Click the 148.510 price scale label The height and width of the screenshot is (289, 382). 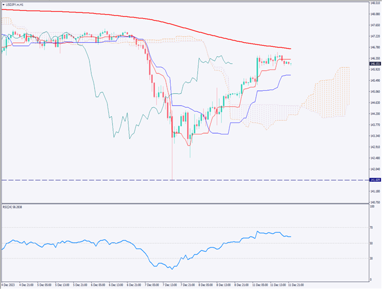[374, 3]
